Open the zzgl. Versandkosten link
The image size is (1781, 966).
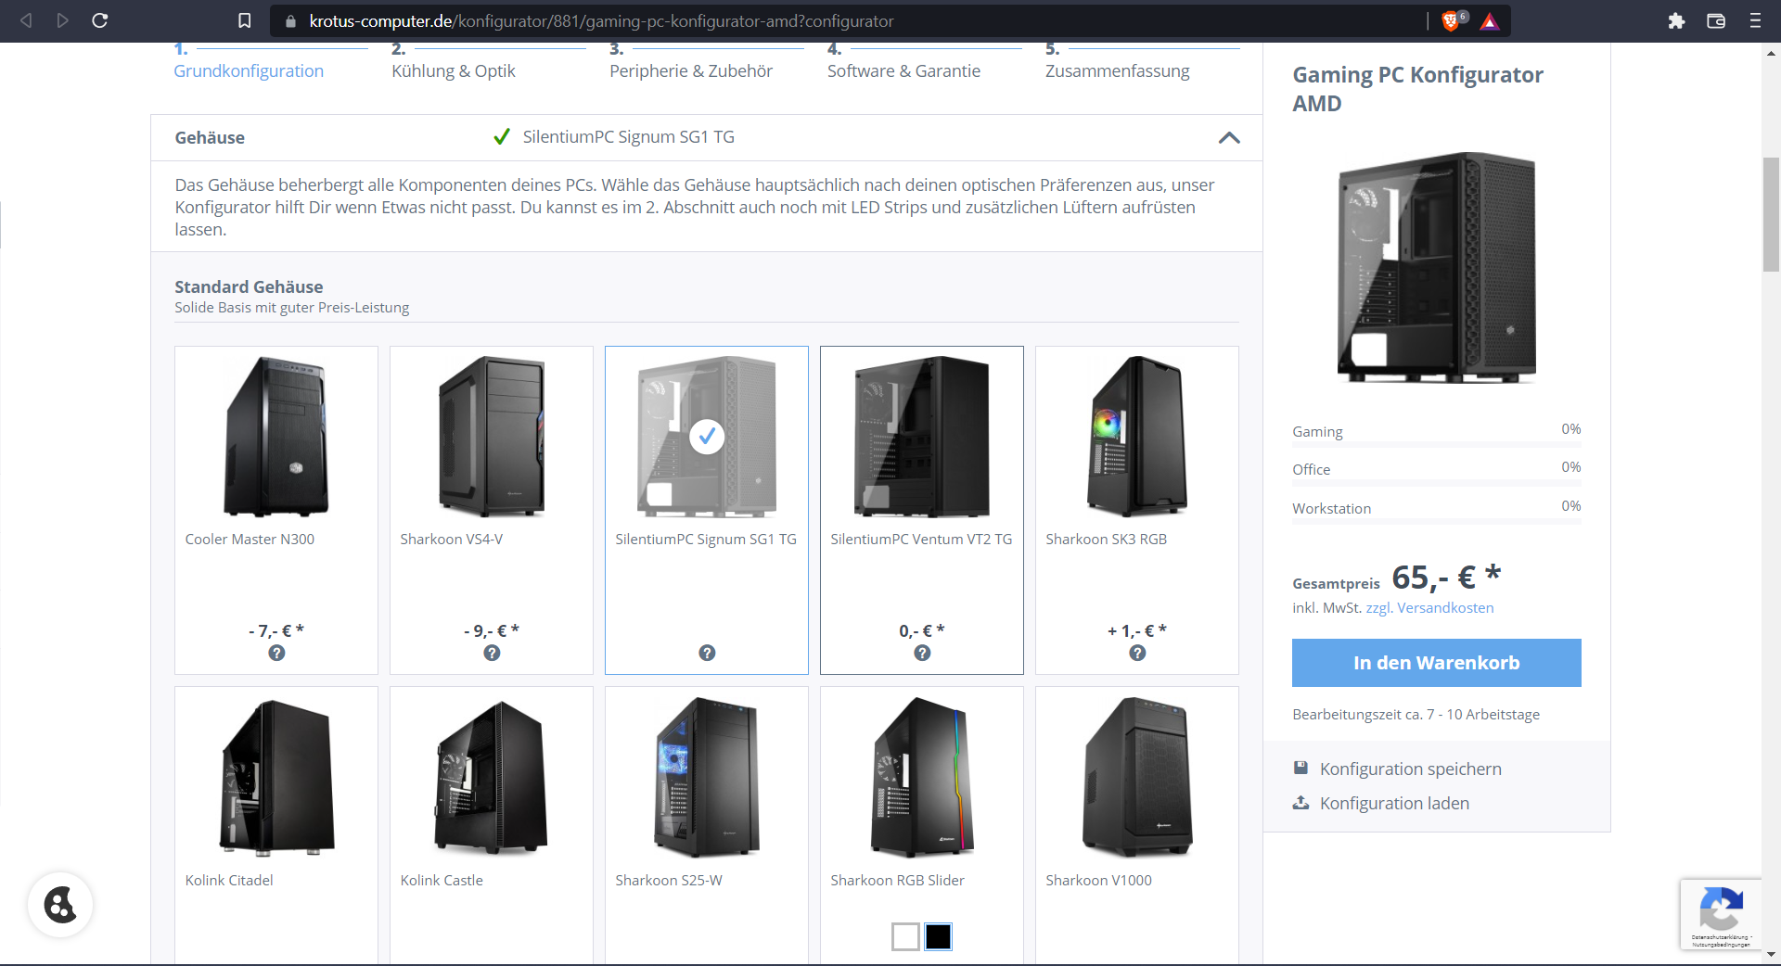1429,608
